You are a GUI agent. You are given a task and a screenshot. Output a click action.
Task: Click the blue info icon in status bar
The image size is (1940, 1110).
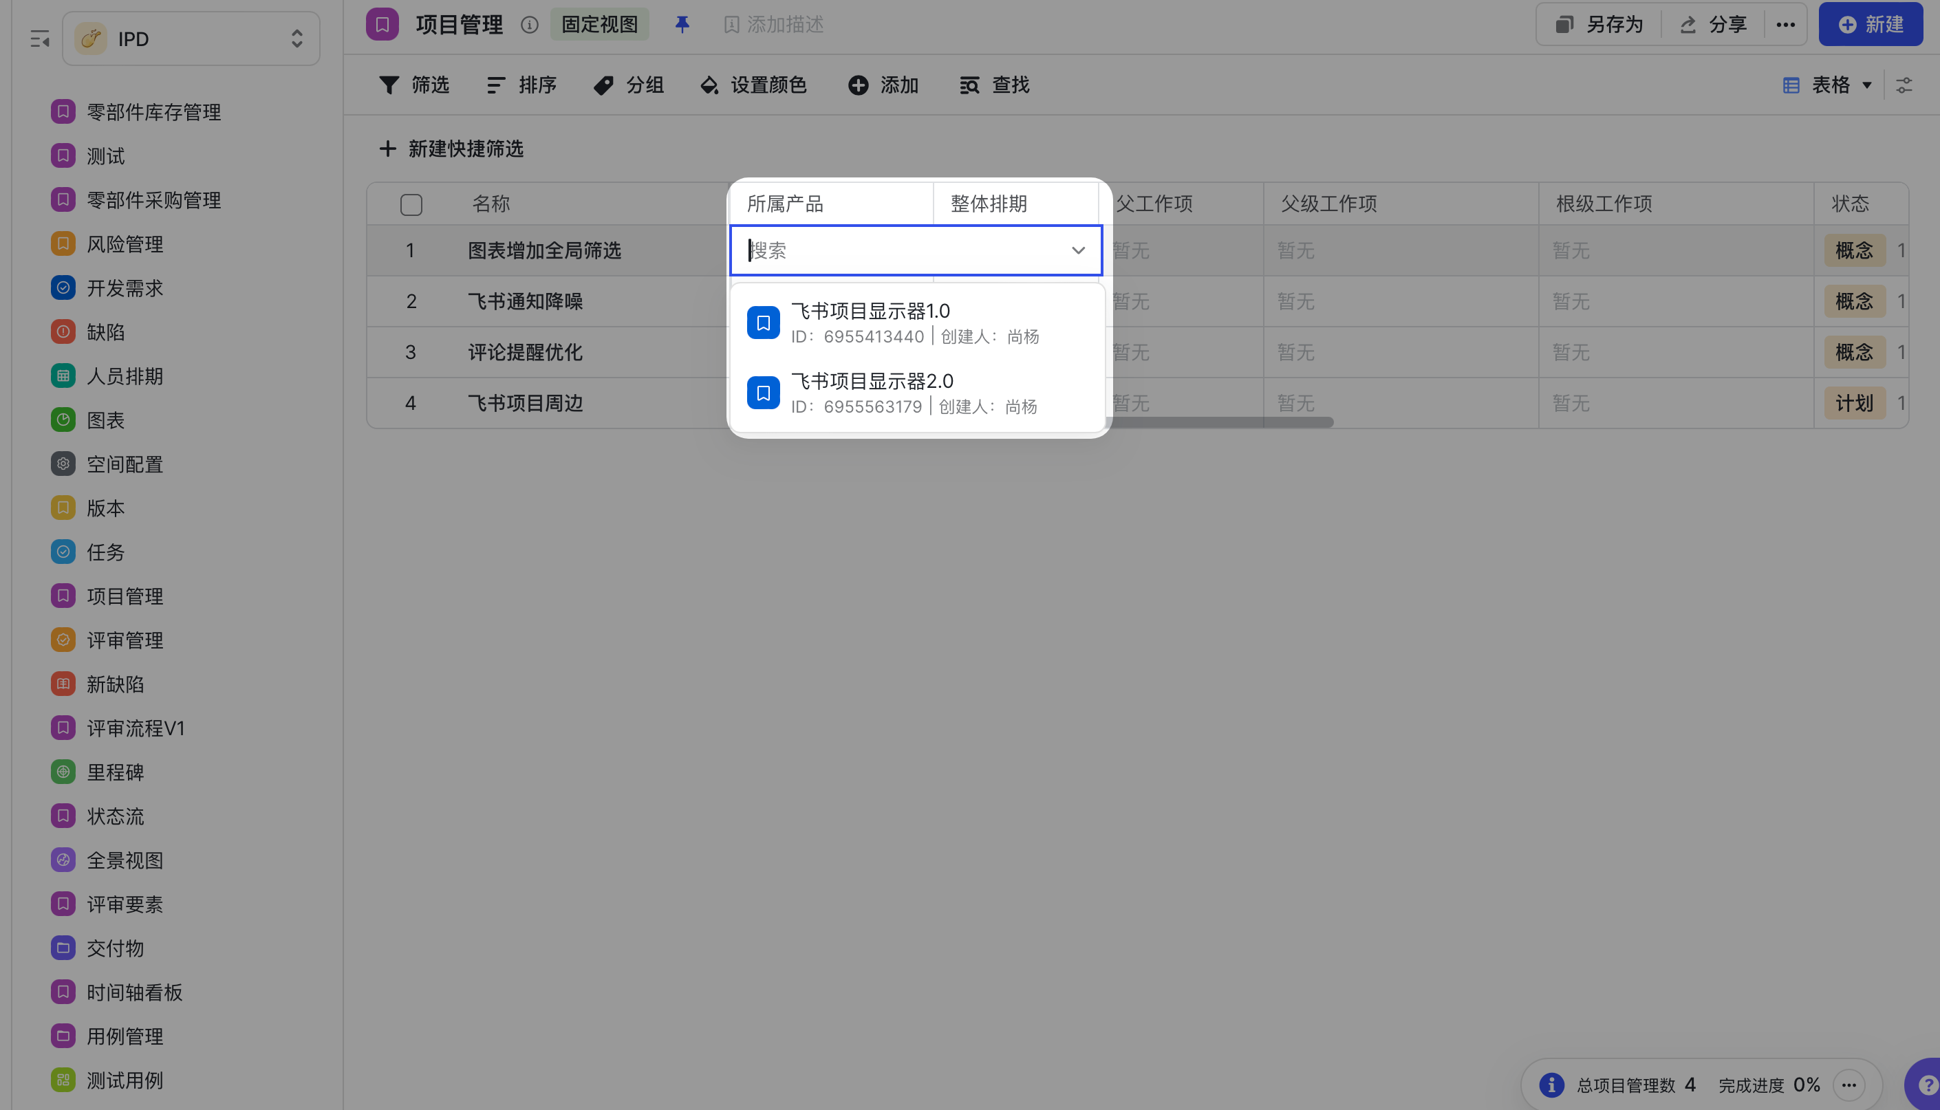pos(1551,1085)
